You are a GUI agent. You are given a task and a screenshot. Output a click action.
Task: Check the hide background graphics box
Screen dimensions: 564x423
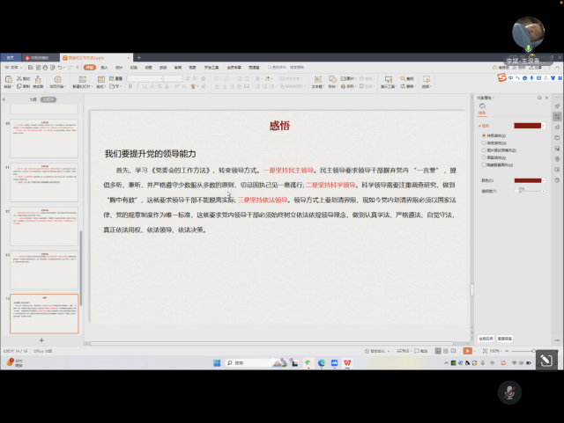[482, 164]
